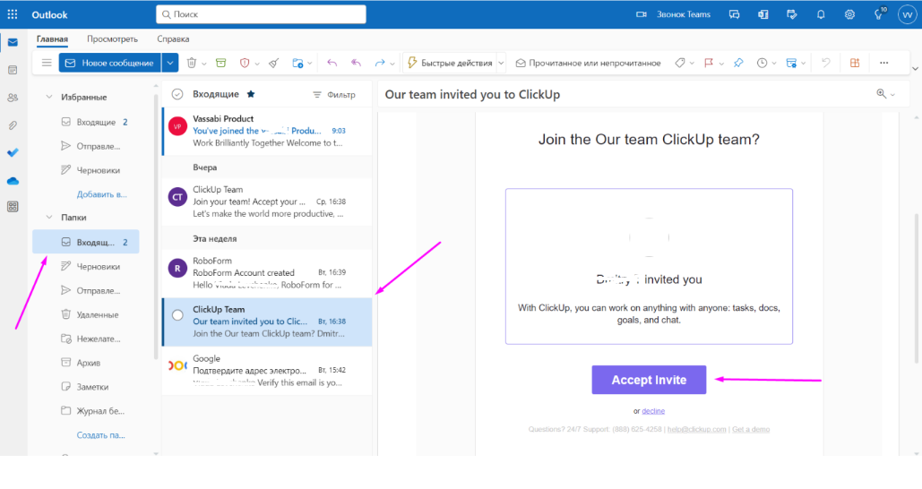Screen dimensions: 922x489
Task: Click the Быстрые действия quick actions button
Action: point(451,63)
